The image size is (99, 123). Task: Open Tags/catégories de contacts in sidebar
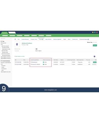pos(6,72)
